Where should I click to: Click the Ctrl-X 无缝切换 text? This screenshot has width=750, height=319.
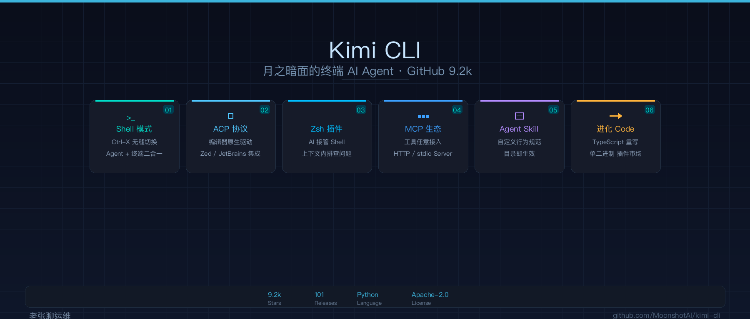tap(134, 142)
